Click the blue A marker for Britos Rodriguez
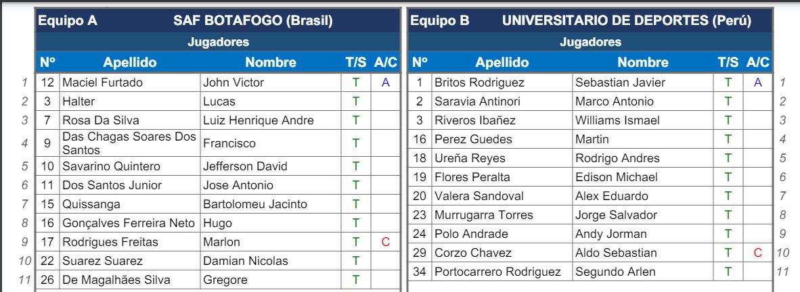800x292 pixels. 758,83
